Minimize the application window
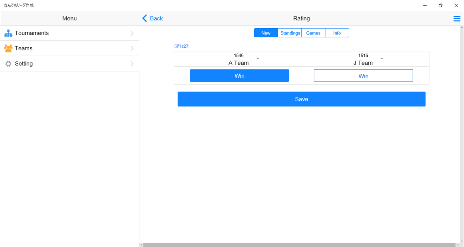 (425, 5)
